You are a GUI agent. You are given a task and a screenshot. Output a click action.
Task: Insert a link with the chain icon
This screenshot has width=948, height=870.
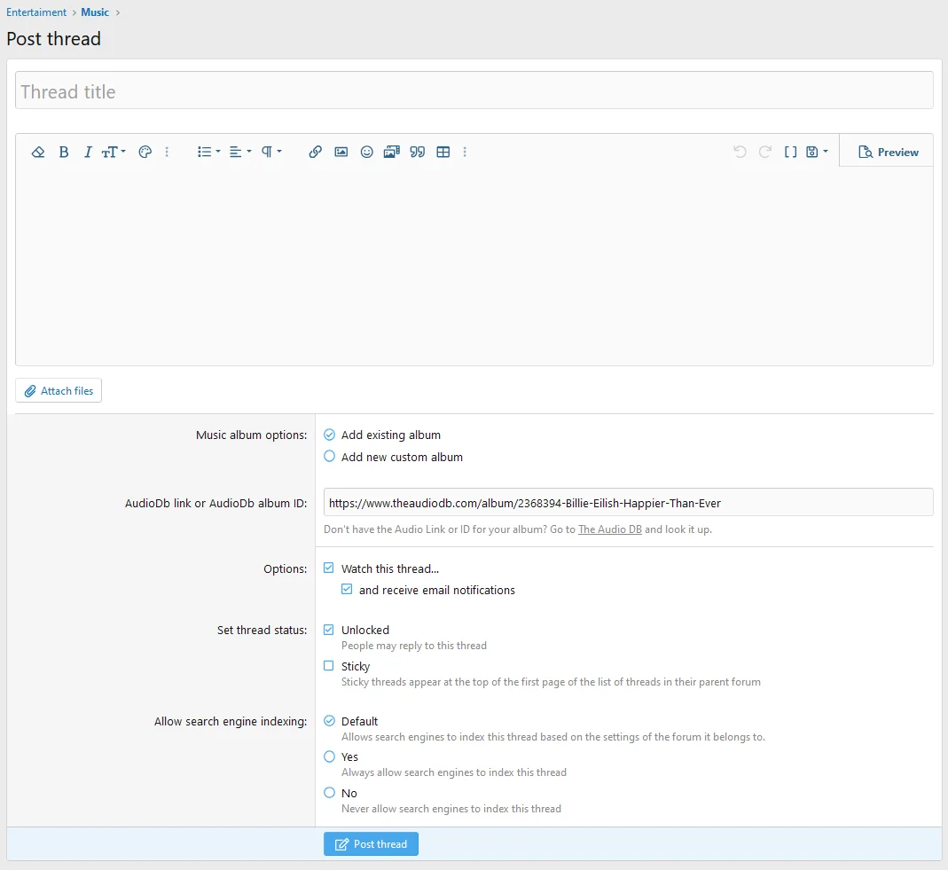315,153
